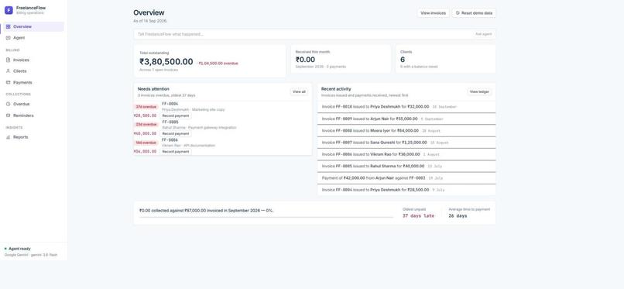Viewport: 624px width, 289px height.
Task: Click View all in Needs attention
Action: (x=299, y=92)
